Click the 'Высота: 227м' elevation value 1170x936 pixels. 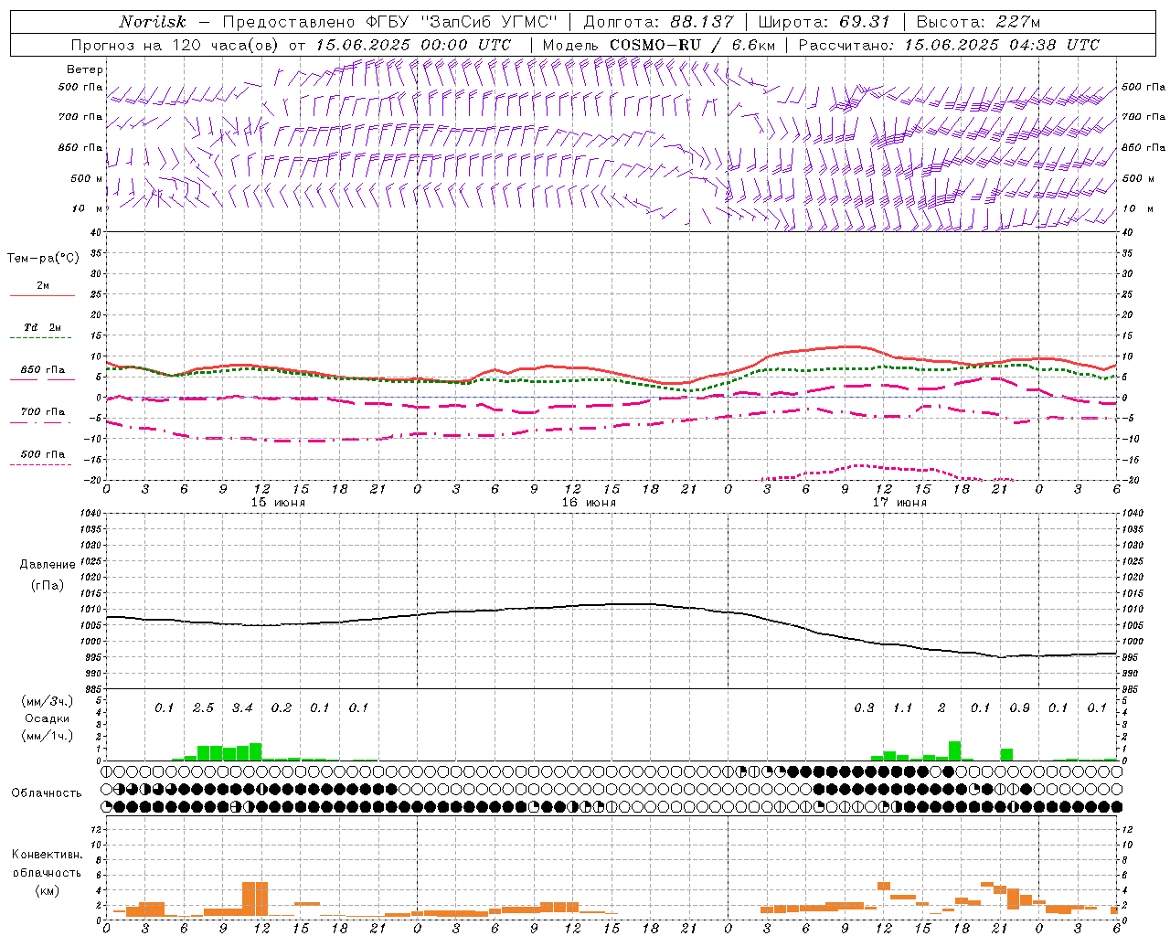[x=978, y=22]
